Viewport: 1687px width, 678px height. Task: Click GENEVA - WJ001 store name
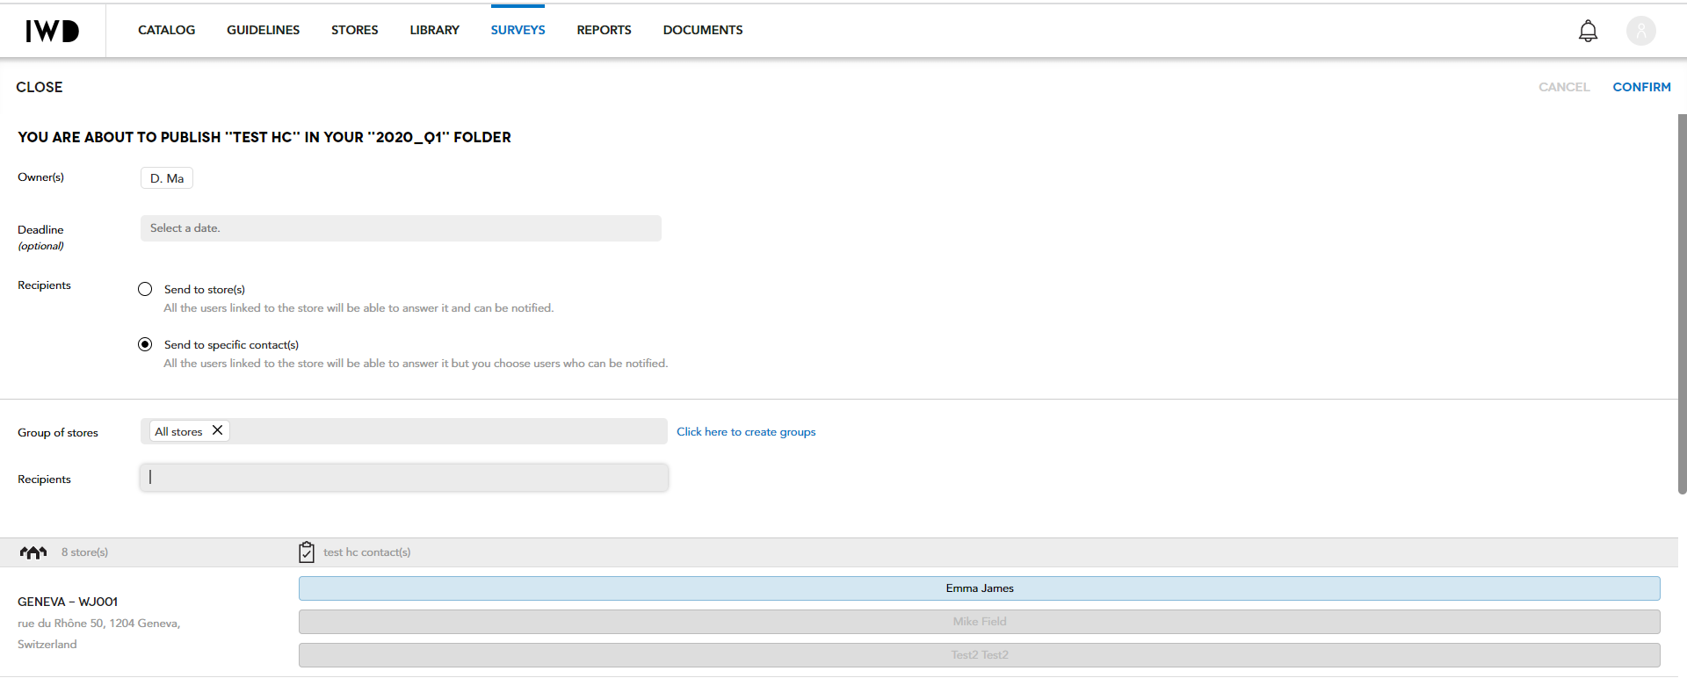tap(68, 602)
